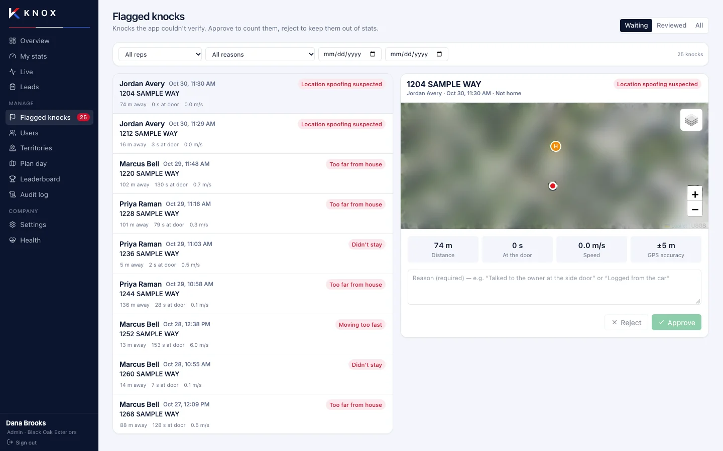The image size is (723, 451).
Task: Click the 74 m Distance stat
Action: (x=443, y=250)
